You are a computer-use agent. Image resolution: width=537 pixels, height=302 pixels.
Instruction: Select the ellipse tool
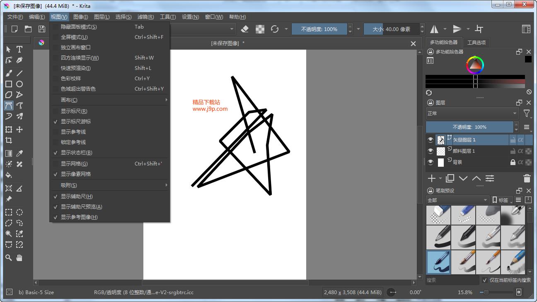19,84
